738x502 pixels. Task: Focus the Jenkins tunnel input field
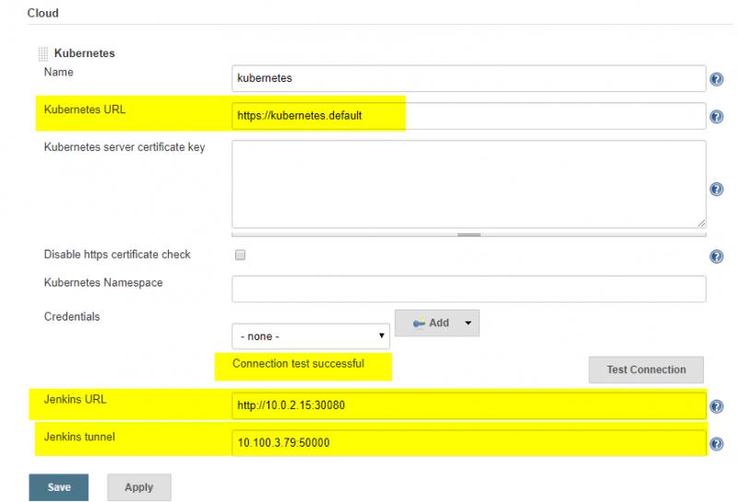coord(469,442)
